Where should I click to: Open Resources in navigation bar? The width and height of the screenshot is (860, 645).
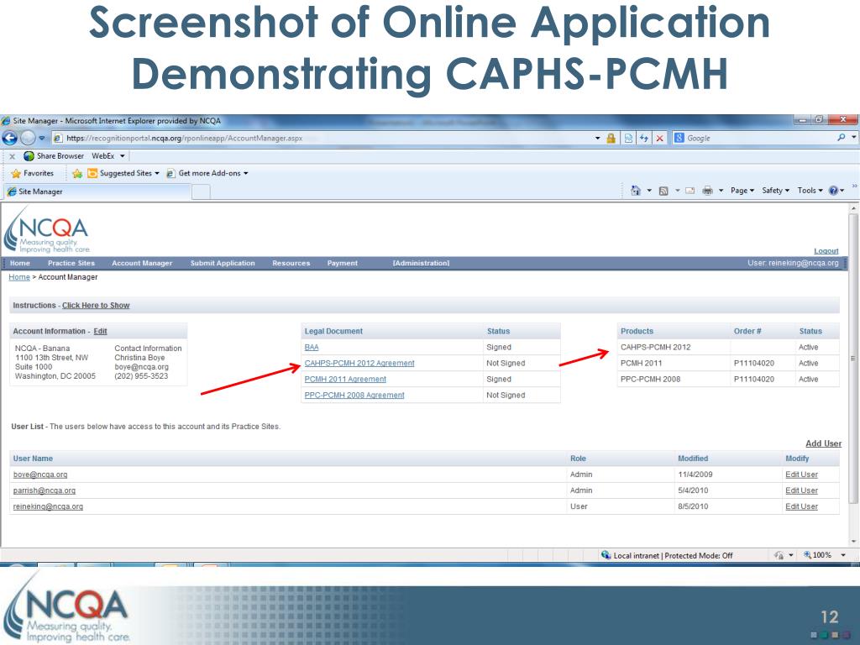tap(291, 263)
